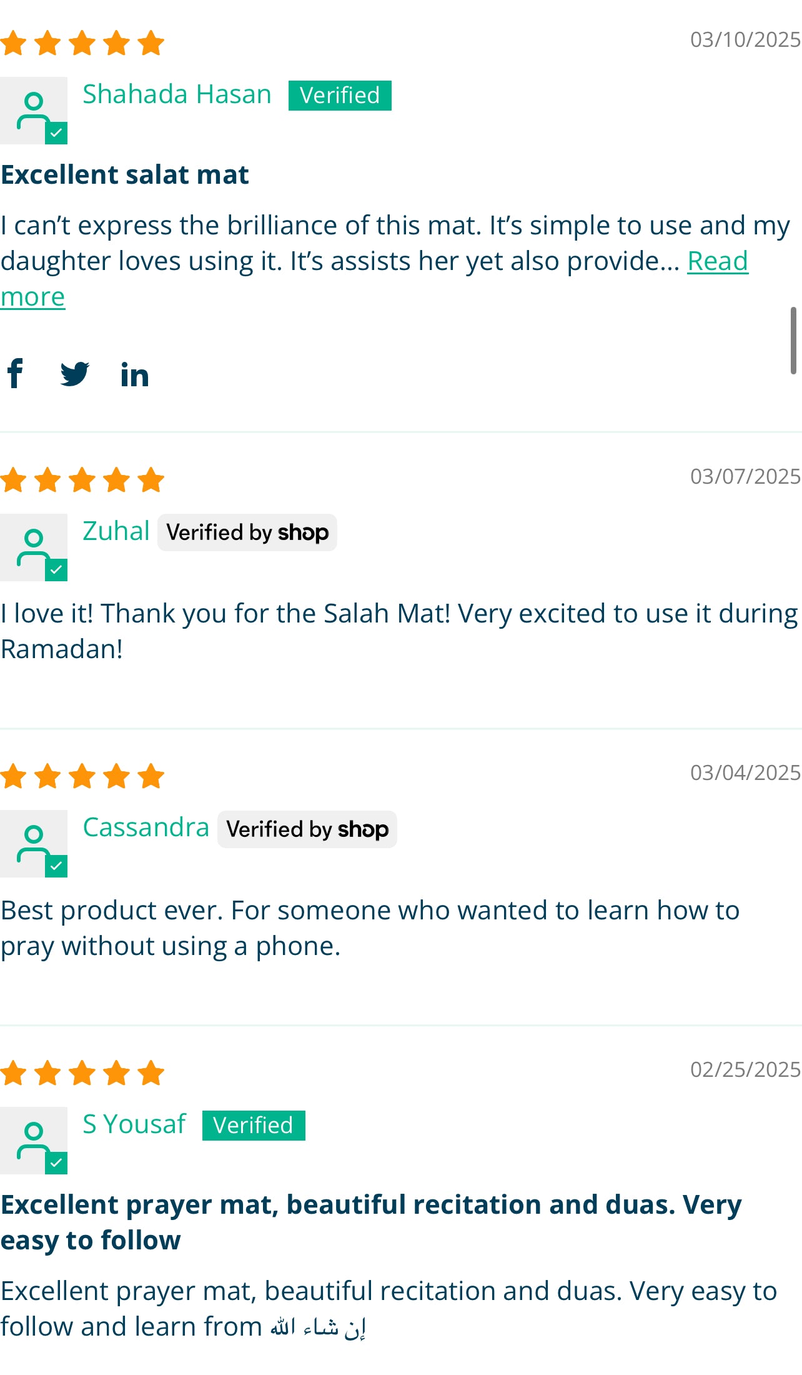Image resolution: width=802 pixels, height=1375 pixels.
Task: Share Shahada Hasan's review on Facebook
Action: [x=16, y=374]
